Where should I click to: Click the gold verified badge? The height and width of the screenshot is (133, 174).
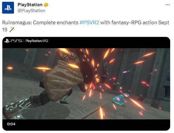46,5
